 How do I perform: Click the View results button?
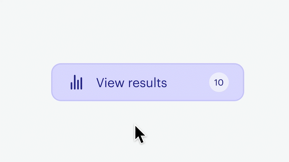[x=148, y=82]
